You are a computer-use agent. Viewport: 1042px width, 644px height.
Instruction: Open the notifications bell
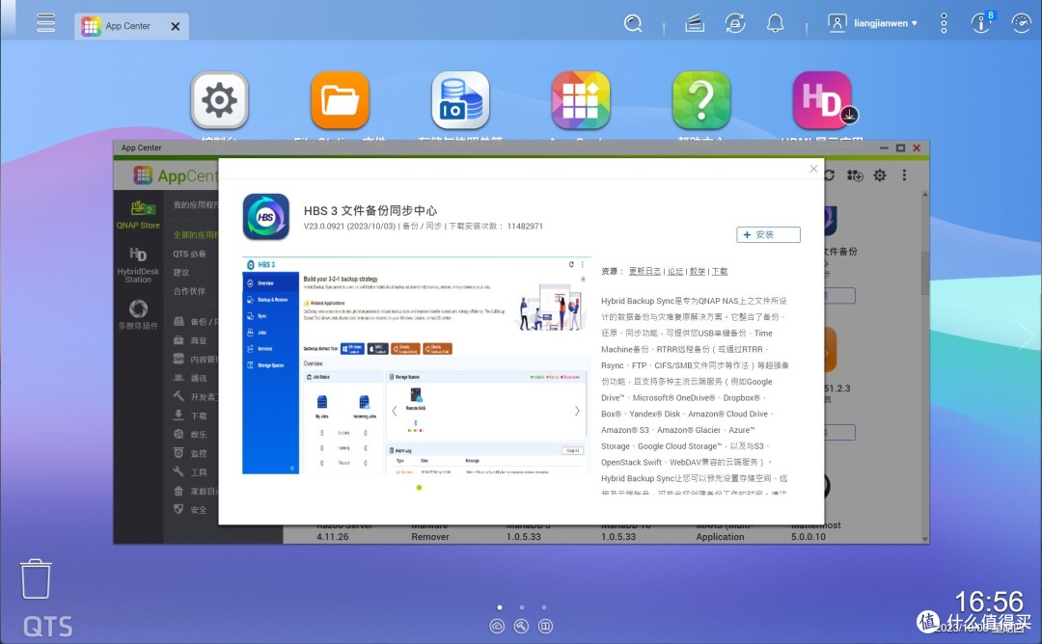775,24
